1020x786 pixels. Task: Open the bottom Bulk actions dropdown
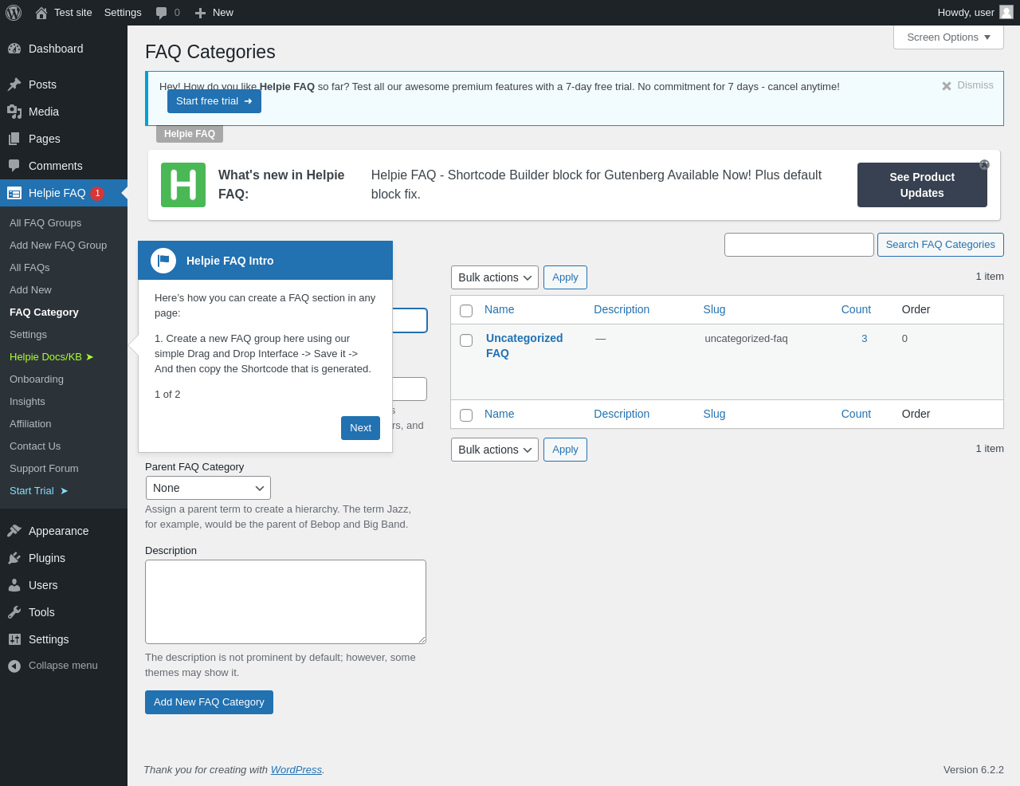[495, 450]
